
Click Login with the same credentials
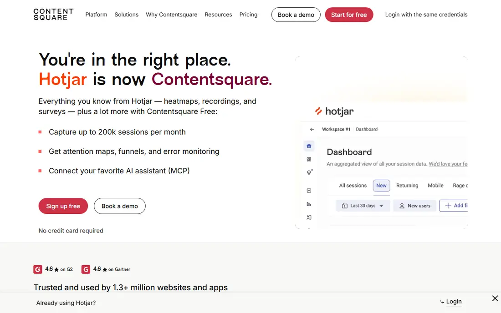tap(426, 15)
